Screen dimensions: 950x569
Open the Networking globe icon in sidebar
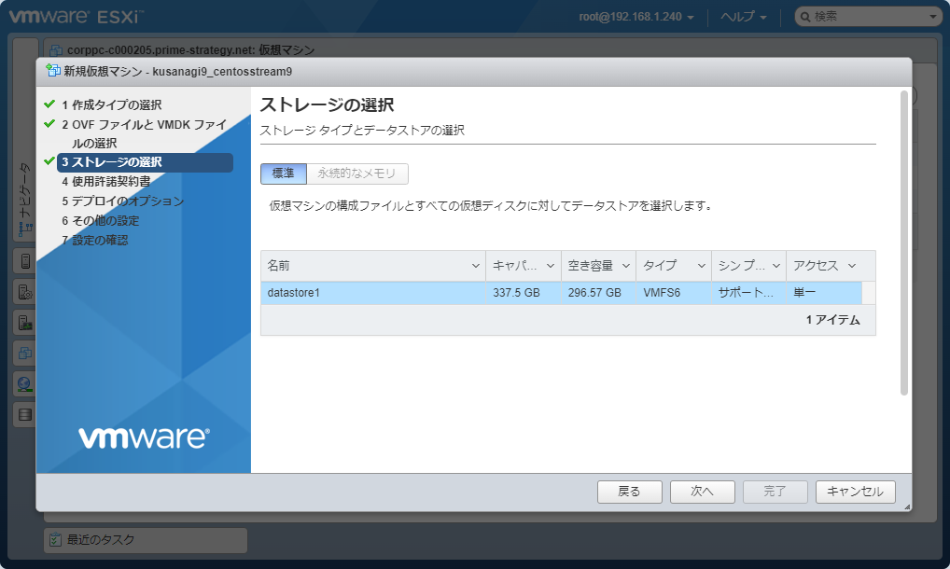(x=25, y=383)
